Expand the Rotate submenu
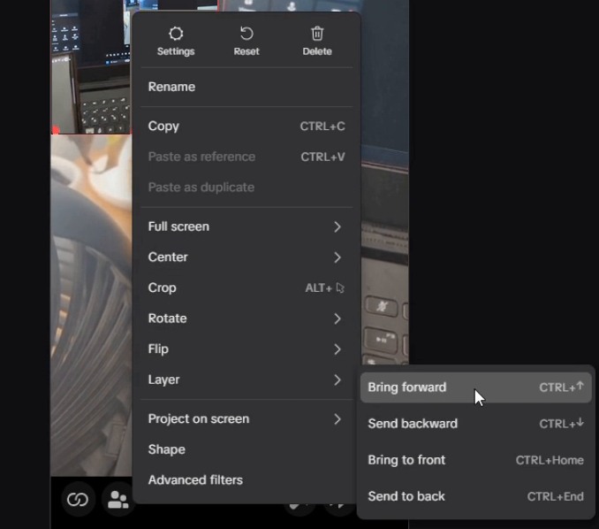This screenshot has height=529, width=599. pyautogui.click(x=246, y=318)
